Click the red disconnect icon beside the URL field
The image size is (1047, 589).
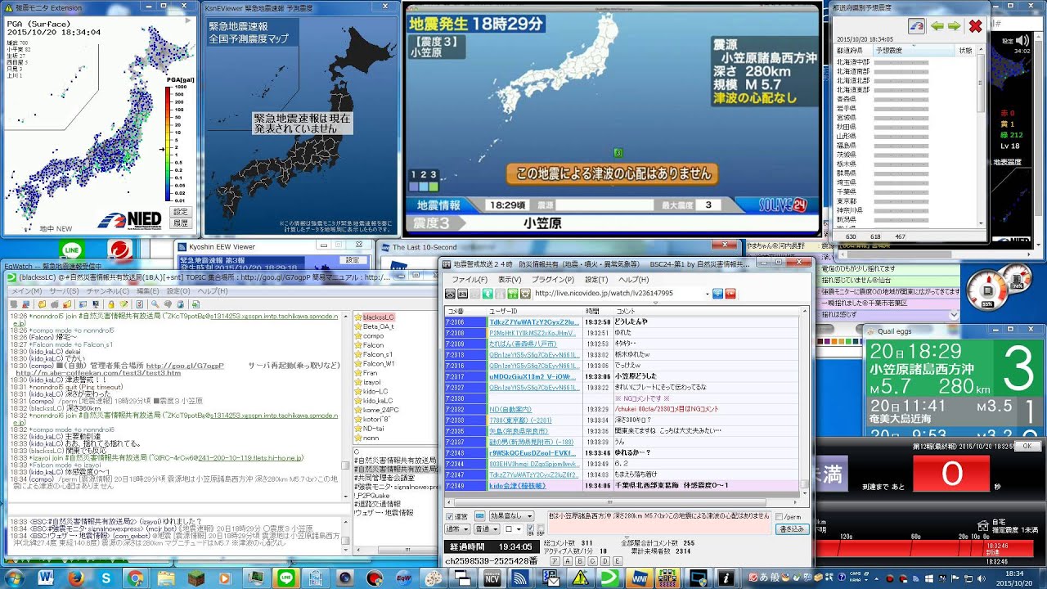tap(730, 294)
